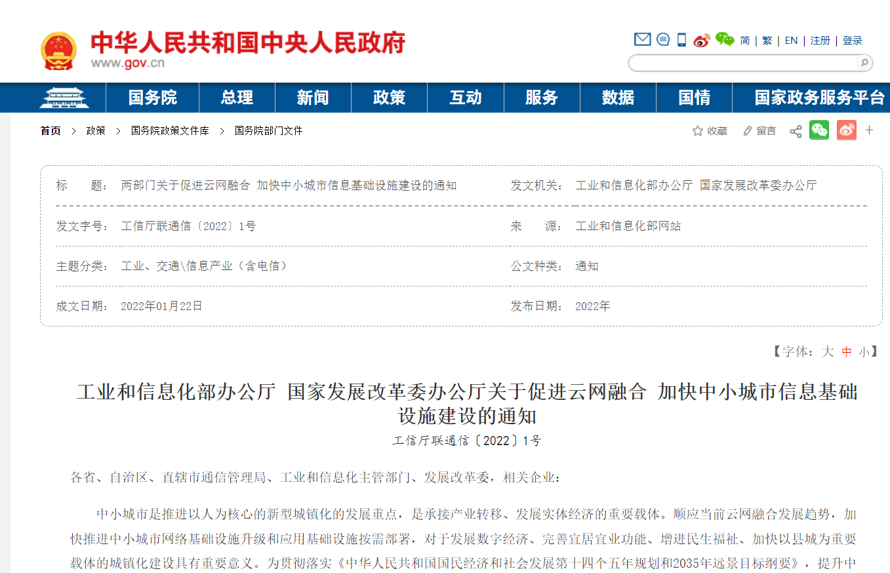This screenshot has height=573, width=890.
Task: Share the article via the red Weibo button
Action: click(846, 130)
